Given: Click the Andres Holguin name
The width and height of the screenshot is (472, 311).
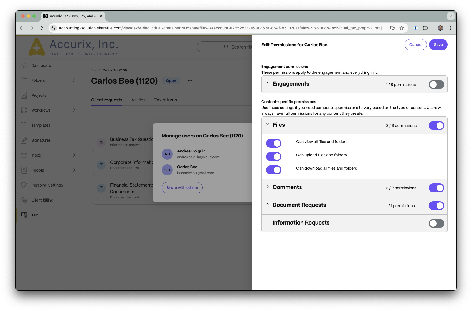Looking at the screenshot, I should coord(191,151).
